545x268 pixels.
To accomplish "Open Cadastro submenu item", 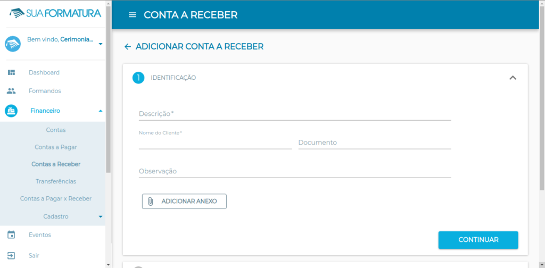I will (56, 216).
